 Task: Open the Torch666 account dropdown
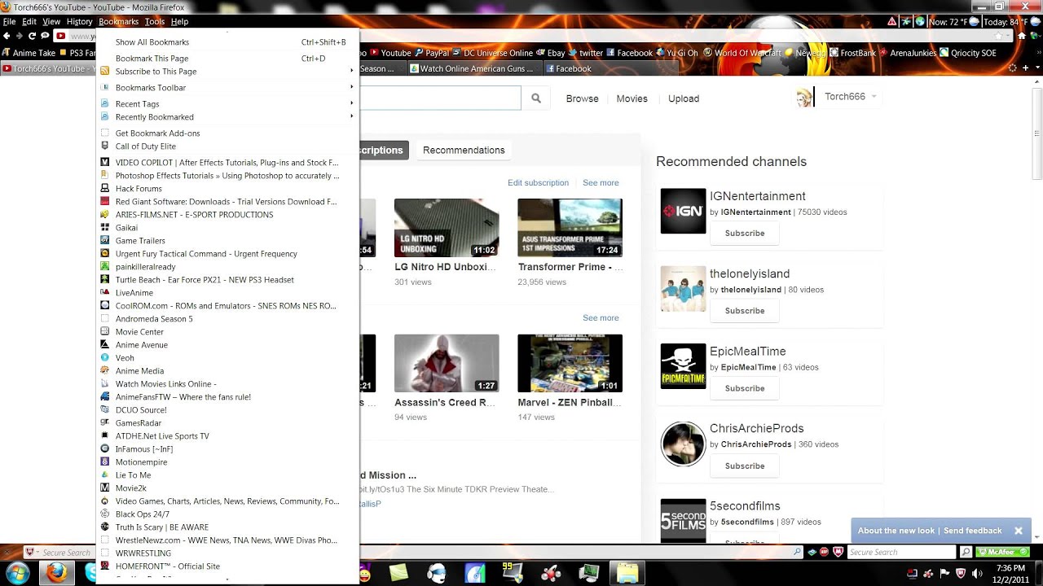click(850, 97)
